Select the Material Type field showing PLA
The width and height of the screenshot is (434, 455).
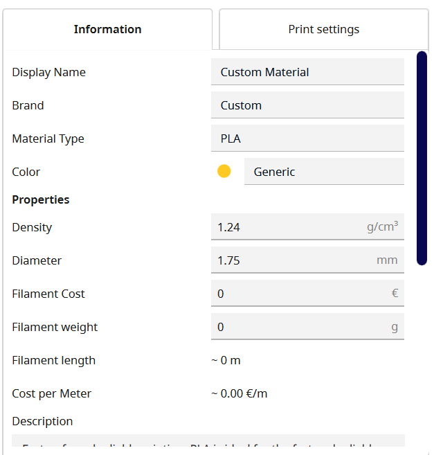pyautogui.click(x=307, y=138)
